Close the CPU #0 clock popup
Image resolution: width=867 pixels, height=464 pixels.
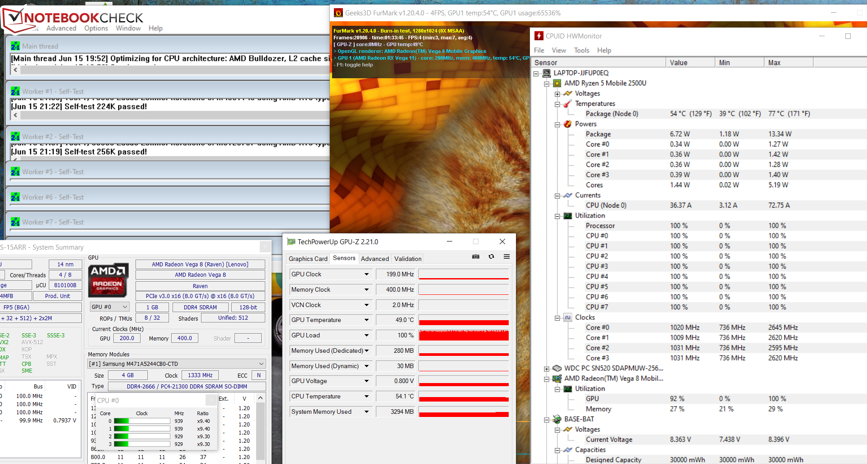coord(211,400)
